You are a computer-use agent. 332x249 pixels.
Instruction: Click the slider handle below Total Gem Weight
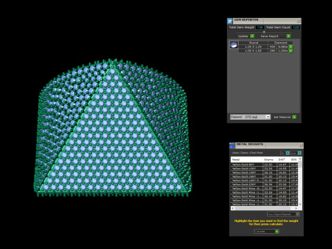[264, 32]
